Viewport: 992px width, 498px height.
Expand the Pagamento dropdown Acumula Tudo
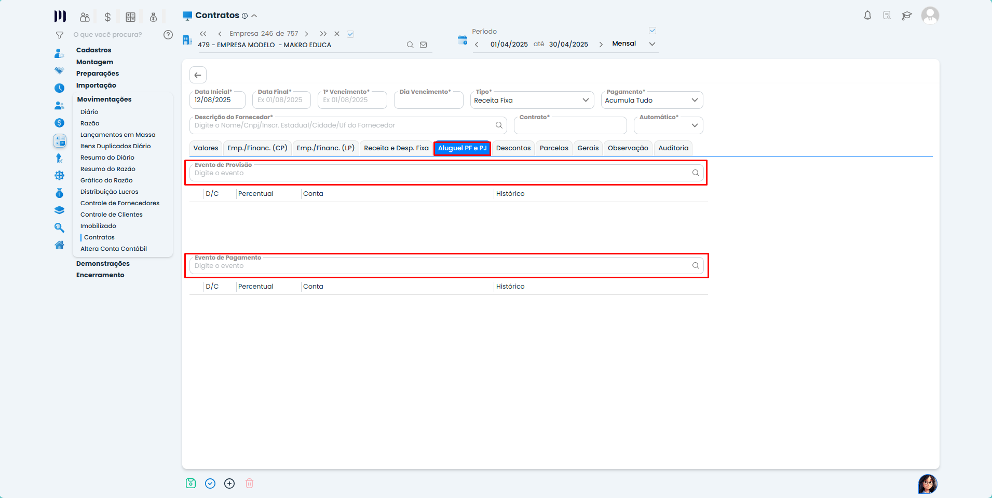click(x=651, y=101)
